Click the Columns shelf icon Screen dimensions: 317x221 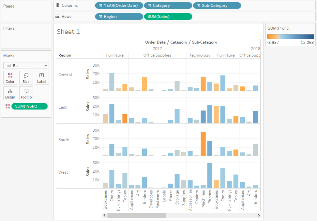click(x=57, y=6)
